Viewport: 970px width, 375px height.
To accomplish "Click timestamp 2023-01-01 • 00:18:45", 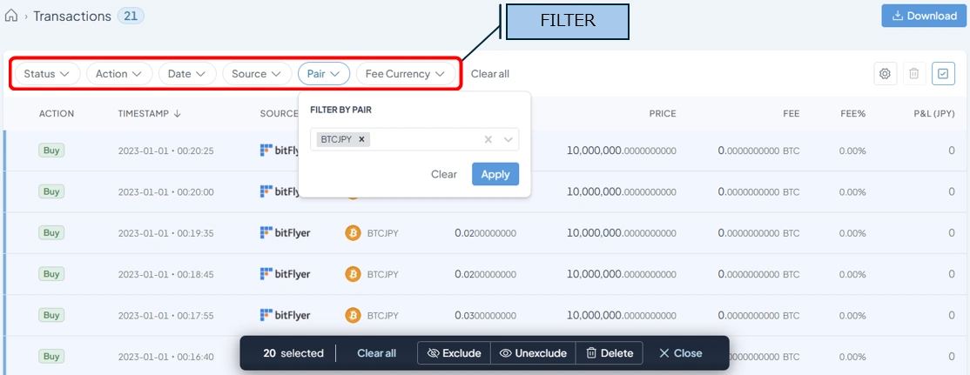I will (x=165, y=274).
